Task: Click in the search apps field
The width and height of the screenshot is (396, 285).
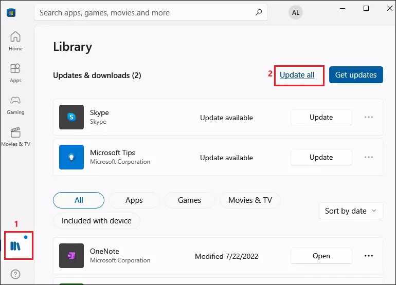Action: pyautogui.click(x=151, y=13)
